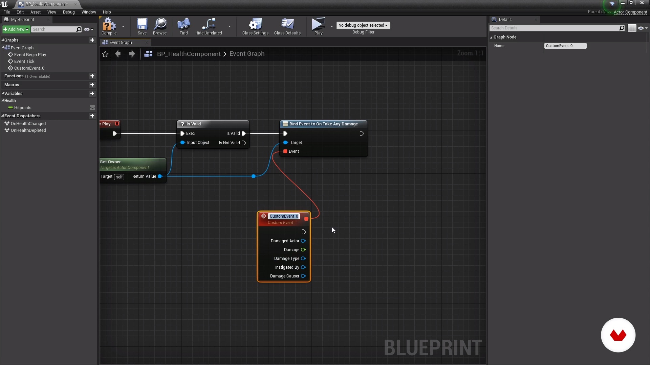Select Event Tick in the graph list

(x=24, y=62)
